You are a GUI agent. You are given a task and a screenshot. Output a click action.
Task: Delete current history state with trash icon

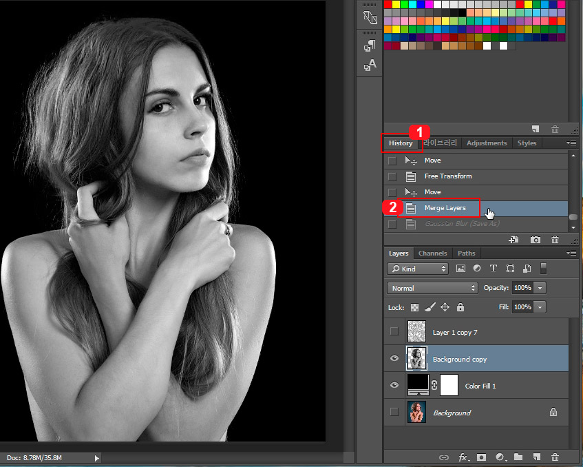(x=555, y=240)
